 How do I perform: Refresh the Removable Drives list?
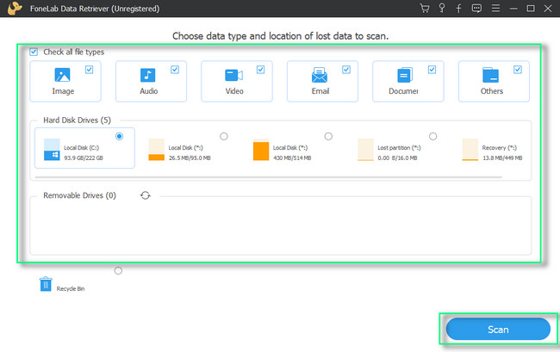click(146, 195)
